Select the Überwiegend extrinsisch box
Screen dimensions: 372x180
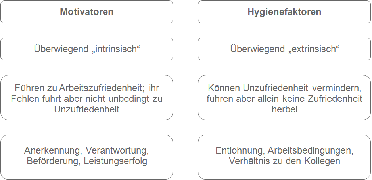pos(284,49)
